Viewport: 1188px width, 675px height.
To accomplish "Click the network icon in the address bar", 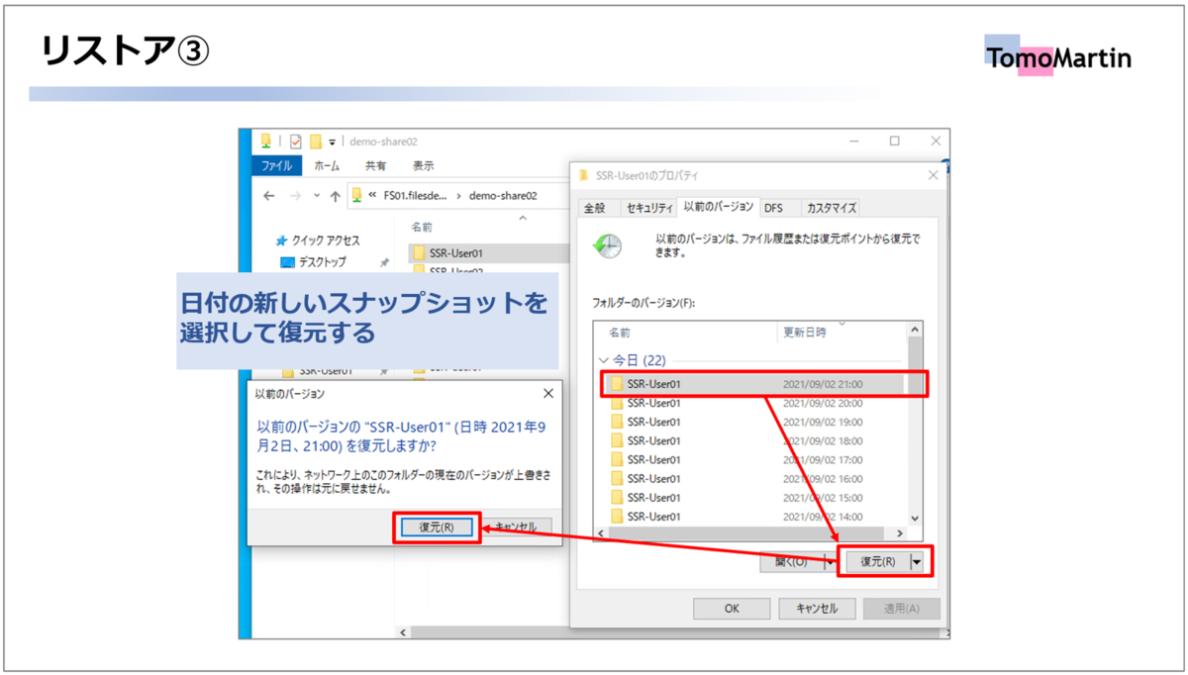I will tap(356, 195).
